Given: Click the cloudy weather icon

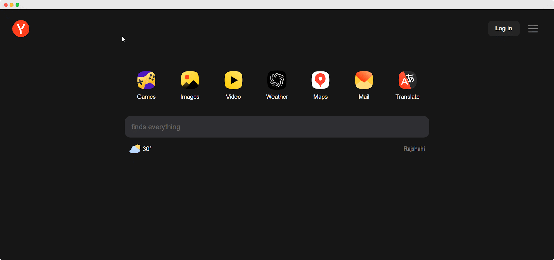Looking at the screenshot, I should tap(135, 149).
